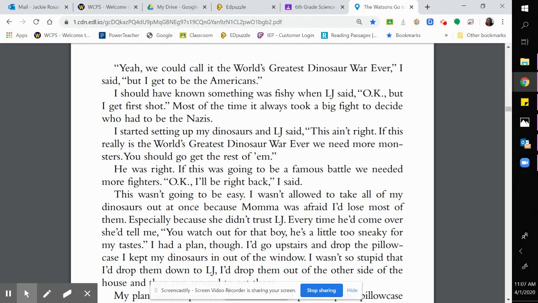Open Sticky Notes from taskbar
This screenshot has width=538, height=303.
pos(525,102)
